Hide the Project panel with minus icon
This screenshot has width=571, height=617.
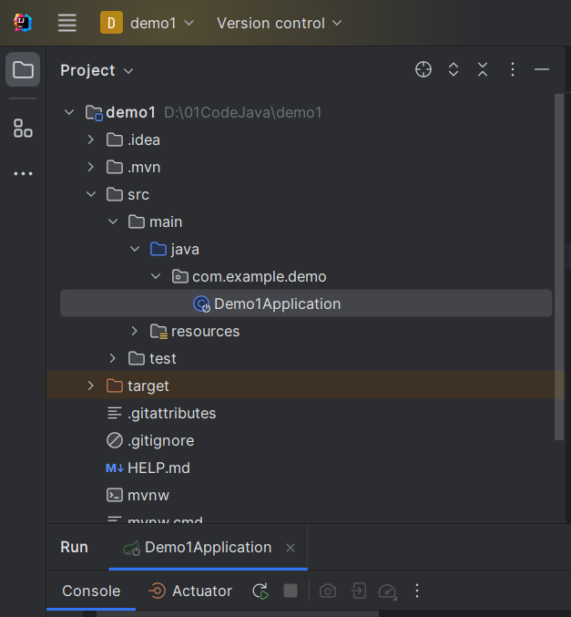coord(542,69)
